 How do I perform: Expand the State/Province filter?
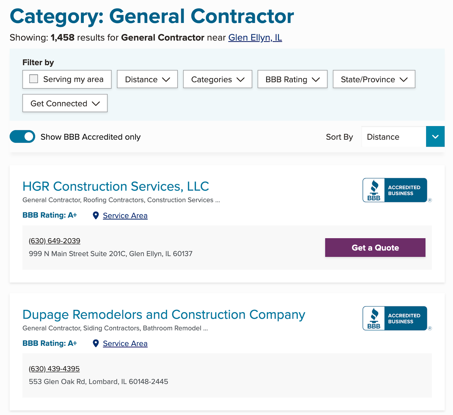point(374,79)
